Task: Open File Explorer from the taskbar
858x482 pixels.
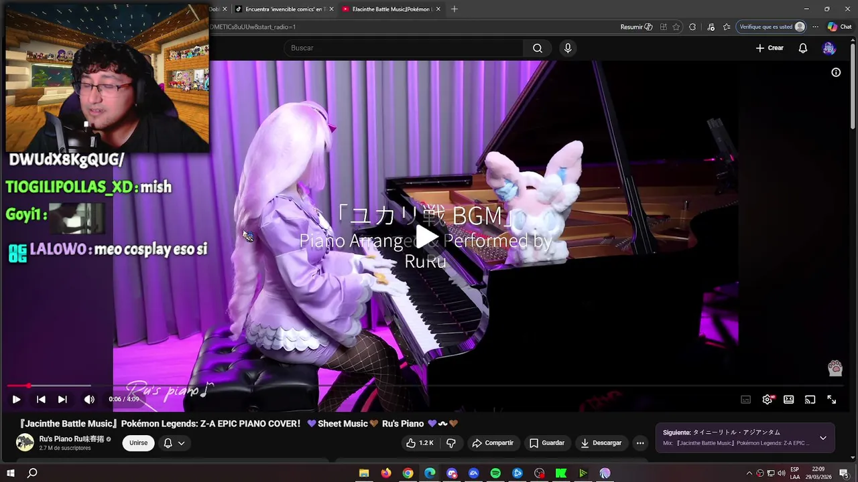Action: (x=364, y=473)
